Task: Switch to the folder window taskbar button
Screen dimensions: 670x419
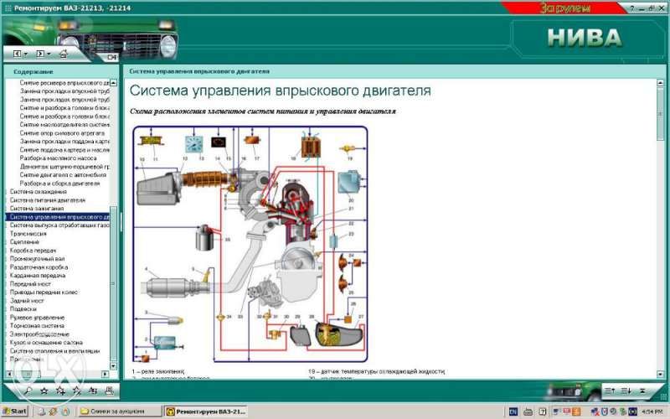Action: point(119,411)
